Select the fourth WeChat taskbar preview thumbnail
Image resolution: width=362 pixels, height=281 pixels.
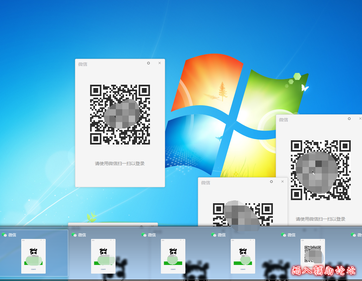click(243, 256)
